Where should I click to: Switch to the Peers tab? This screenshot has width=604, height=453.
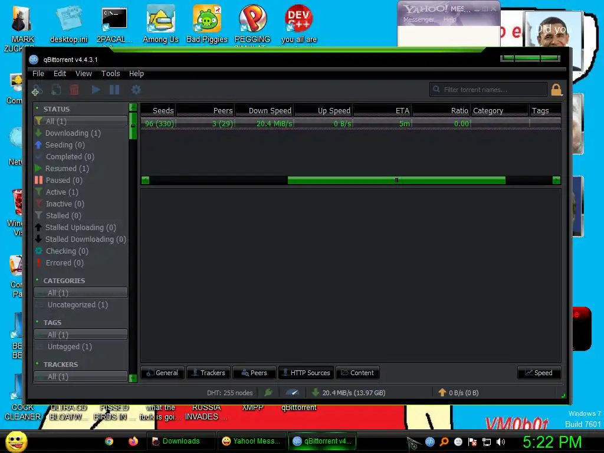[254, 373]
